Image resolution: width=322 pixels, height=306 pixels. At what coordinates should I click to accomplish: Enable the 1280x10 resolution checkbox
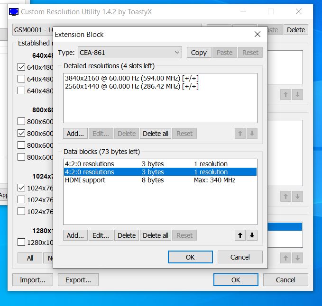point(21,243)
